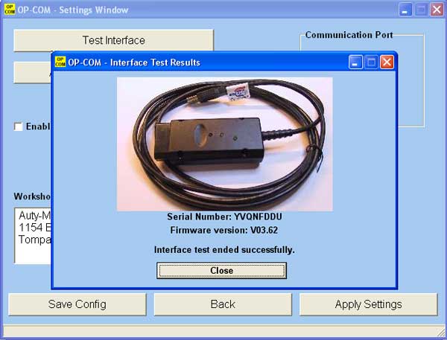Close the Settings Window with X
Viewport: 447px width, 340px height.
(x=437, y=10)
